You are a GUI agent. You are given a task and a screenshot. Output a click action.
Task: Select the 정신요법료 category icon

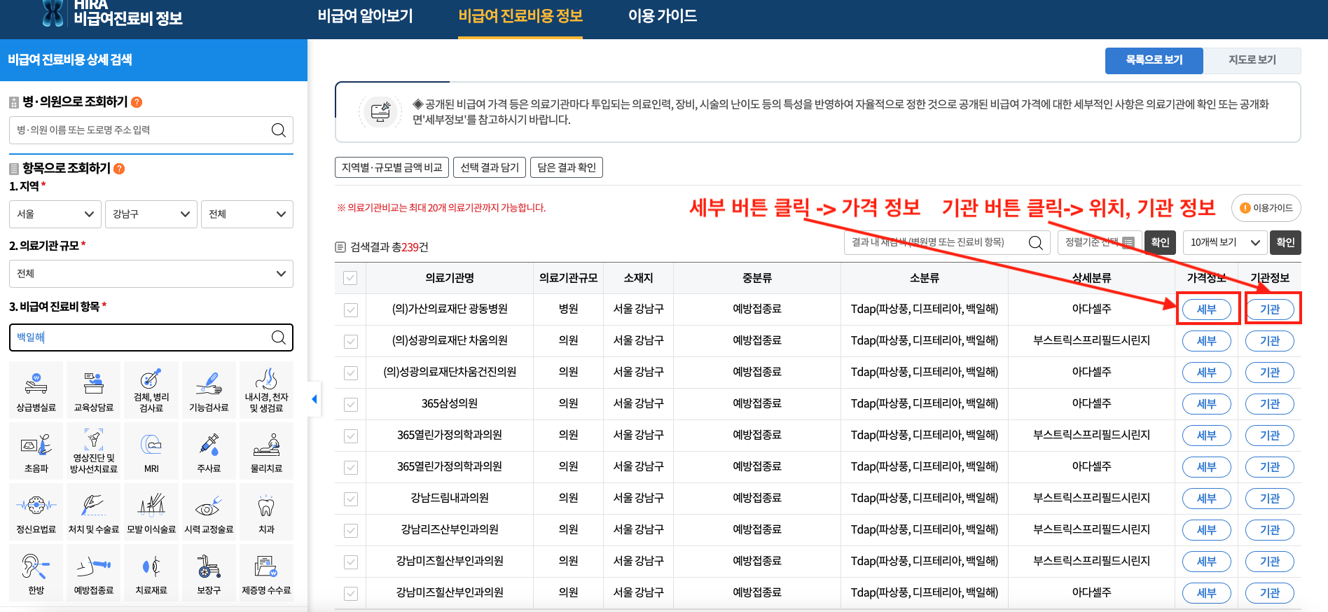pyautogui.click(x=36, y=512)
